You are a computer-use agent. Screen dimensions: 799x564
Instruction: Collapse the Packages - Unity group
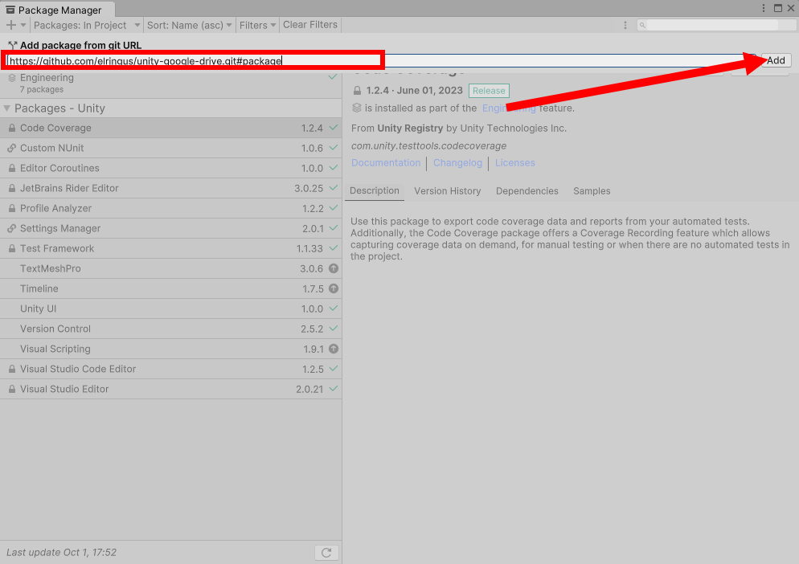(x=6, y=108)
